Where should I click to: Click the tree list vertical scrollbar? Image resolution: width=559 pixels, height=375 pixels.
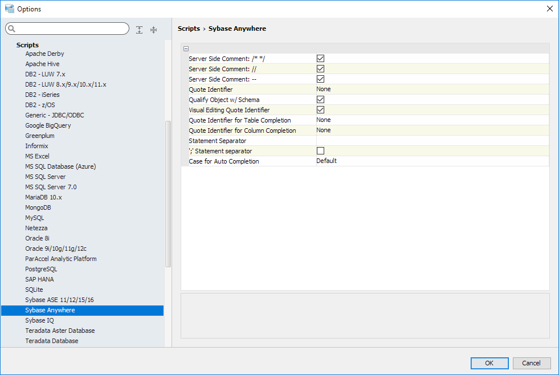click(x=168, y=194)
